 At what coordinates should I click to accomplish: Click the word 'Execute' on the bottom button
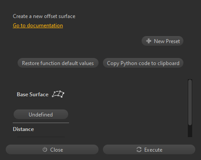[153, 150]
